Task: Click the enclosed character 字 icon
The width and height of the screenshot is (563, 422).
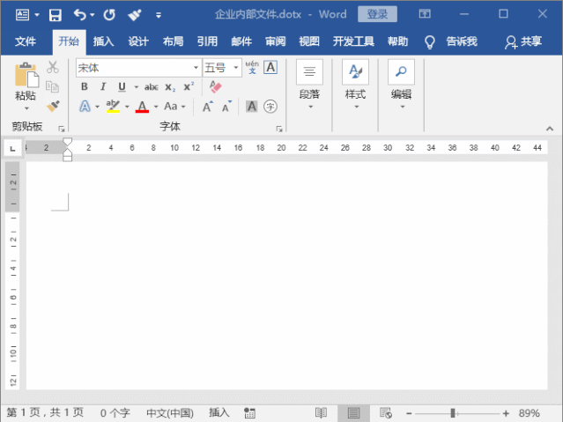Action: click(x=270, y=107)
